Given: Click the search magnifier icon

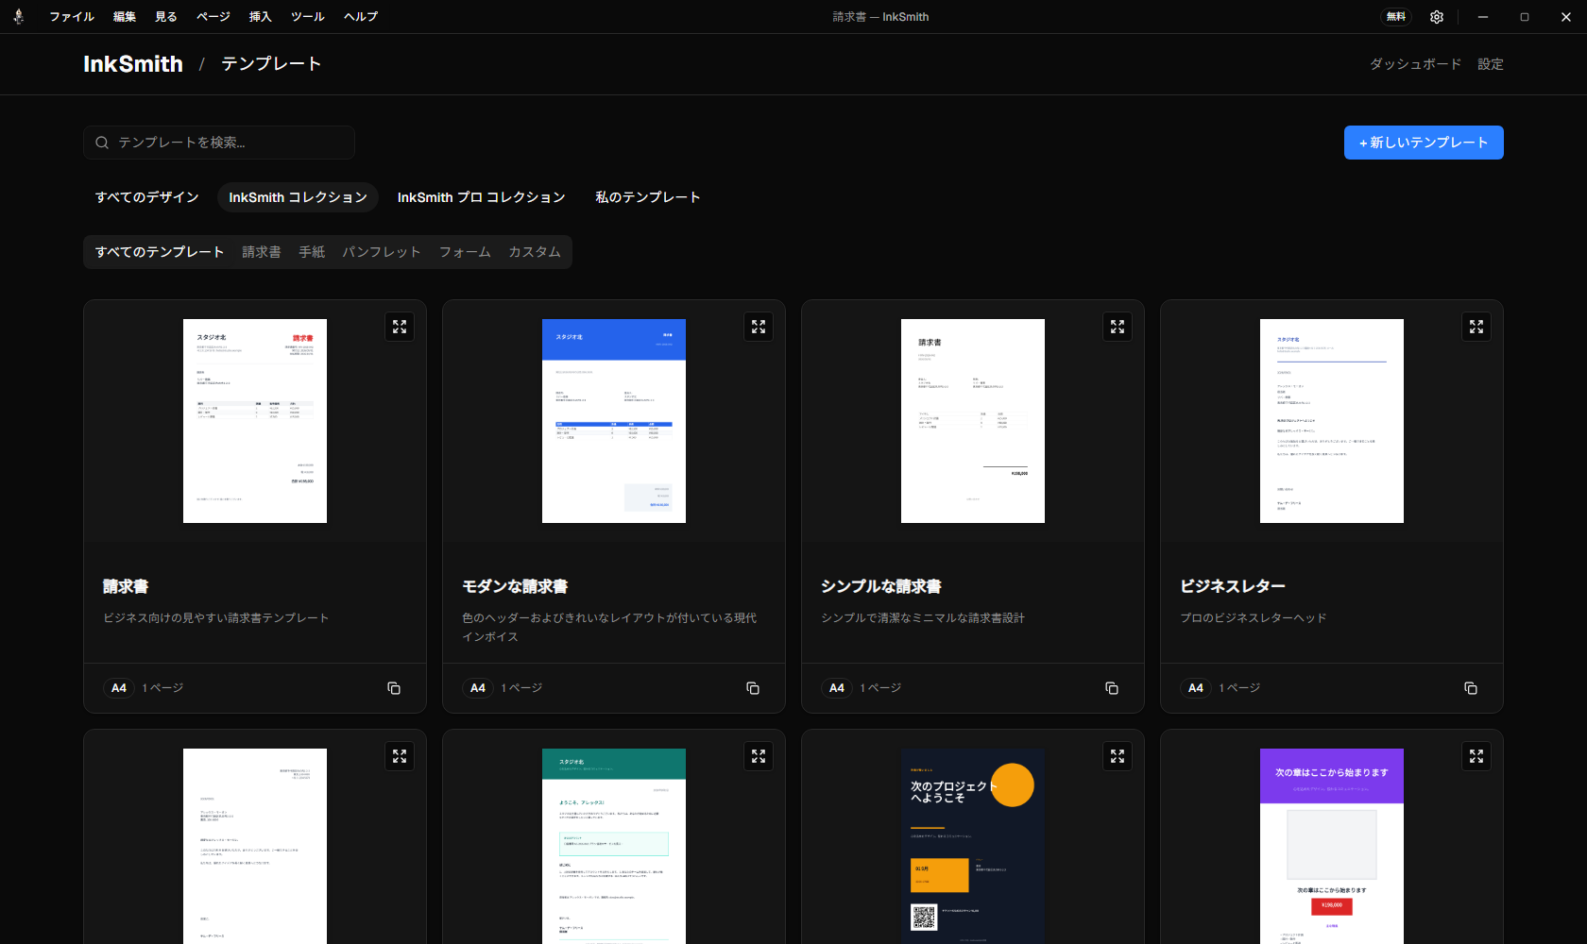Looking at the screenshot, I should (x=102, y=143).
